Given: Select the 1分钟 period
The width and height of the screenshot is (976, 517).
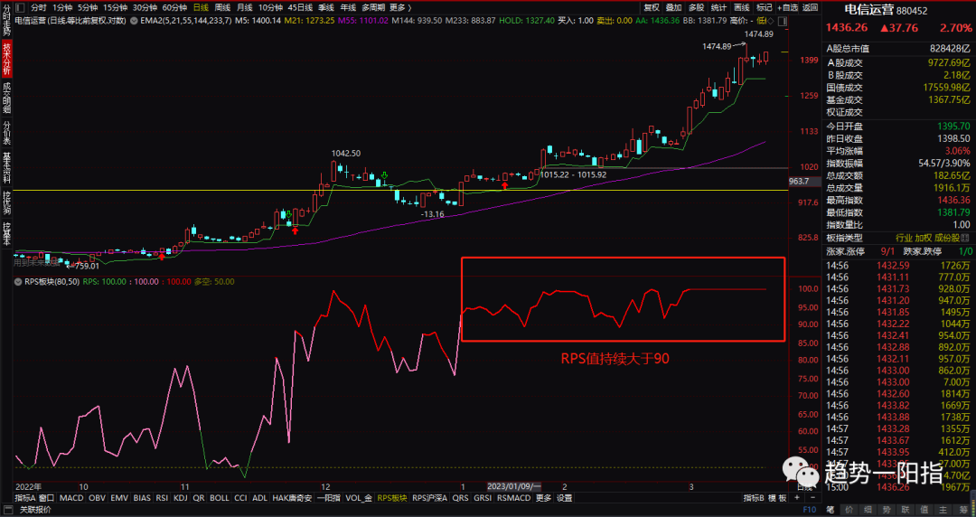Looking at the screenshot, I should pyautogui.click(x=62, y=7).
